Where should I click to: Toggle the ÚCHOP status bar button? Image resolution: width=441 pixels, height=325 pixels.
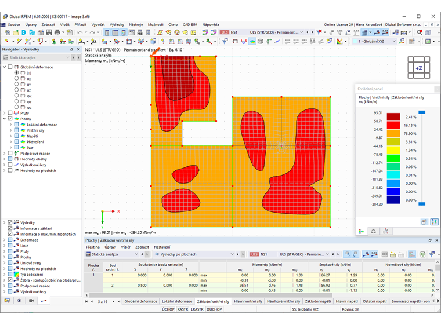[168, 309]
